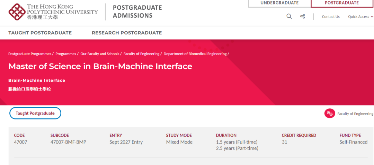Click the CODE column label
The height and width of the screenshot is (165, 374).
19,136
